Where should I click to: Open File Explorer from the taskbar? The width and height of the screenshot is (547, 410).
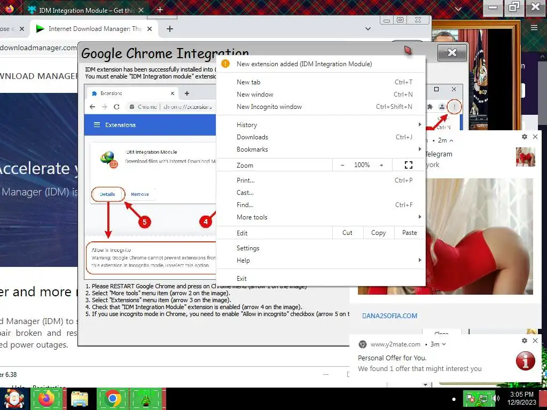click(x=80, y=399)
